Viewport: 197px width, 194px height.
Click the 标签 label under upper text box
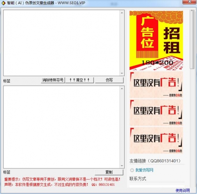point(7,81)
